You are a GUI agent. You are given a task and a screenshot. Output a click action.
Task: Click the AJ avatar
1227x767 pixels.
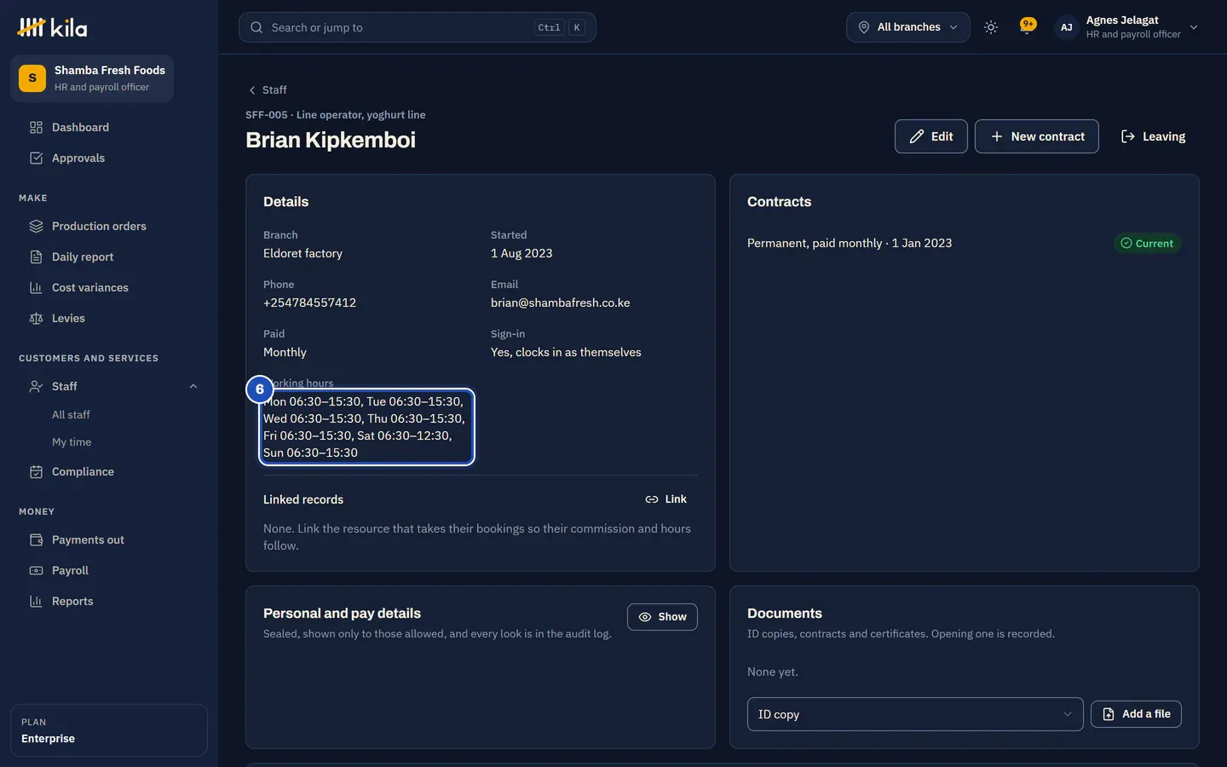tap(1066, 27)
